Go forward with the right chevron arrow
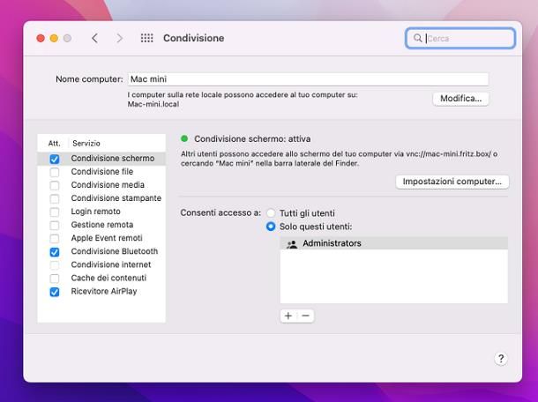This screenshot has height=402, width=538. click(119, 38)
